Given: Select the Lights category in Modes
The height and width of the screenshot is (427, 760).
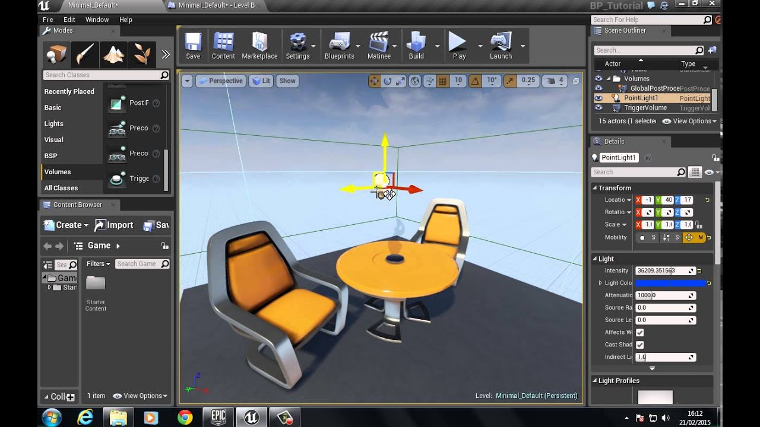Looking at the screenshot, I should (x=54, y=124).
